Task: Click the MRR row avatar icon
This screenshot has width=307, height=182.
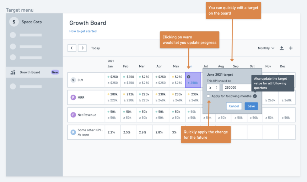Action: point(73,97)
